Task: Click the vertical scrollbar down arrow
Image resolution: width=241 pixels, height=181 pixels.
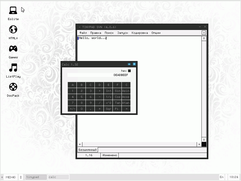Action: tap(204, 139)
